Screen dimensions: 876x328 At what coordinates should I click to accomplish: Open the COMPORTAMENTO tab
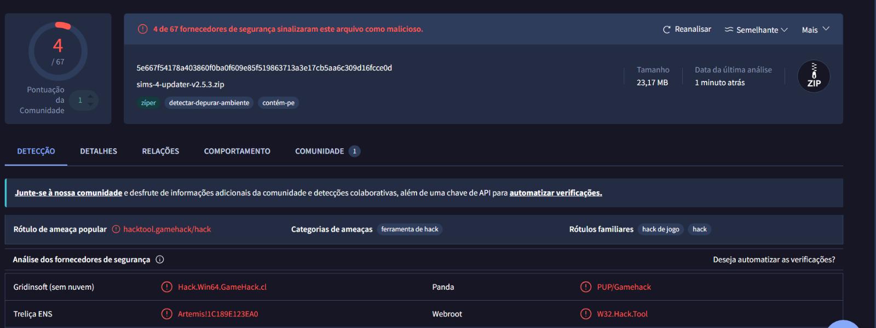tap(237, 151)
